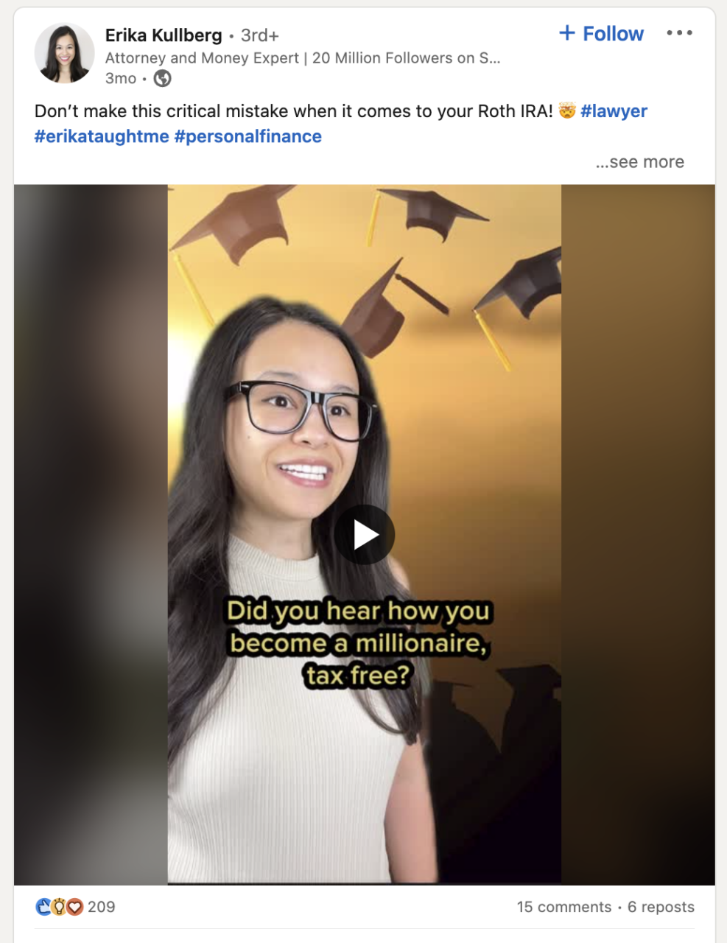
Task: View the 6 reposts
Action: pos(661,907)
